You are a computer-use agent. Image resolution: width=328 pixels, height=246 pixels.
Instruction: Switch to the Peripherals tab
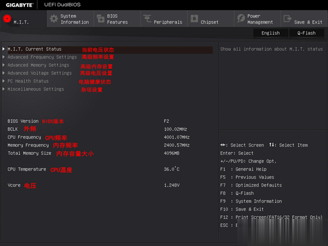[x=164, y=18]
